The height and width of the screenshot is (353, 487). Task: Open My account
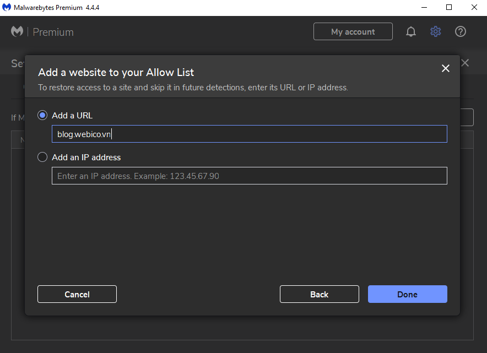tap(353, 31)
